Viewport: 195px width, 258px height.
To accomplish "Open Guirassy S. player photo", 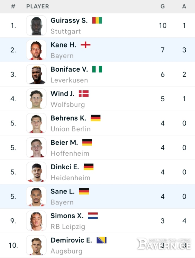I will point(36,25).
